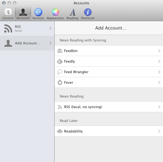Select the Accounts silhouette toolbar icon
The image size is (163, 162).
(x=23, y=12)
